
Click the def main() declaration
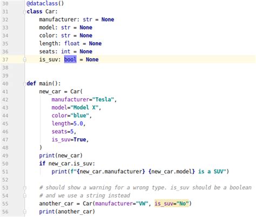point(44,84)
